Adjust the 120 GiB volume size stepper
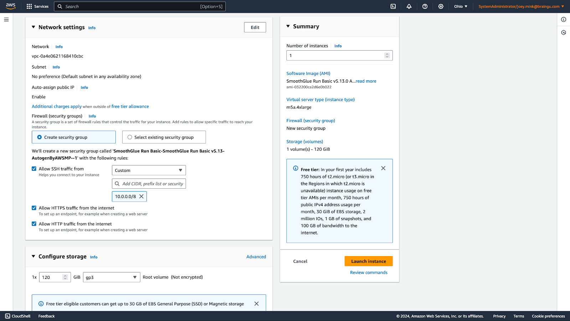This screenshot has width=570, height=321. click(x=65, y=277)
